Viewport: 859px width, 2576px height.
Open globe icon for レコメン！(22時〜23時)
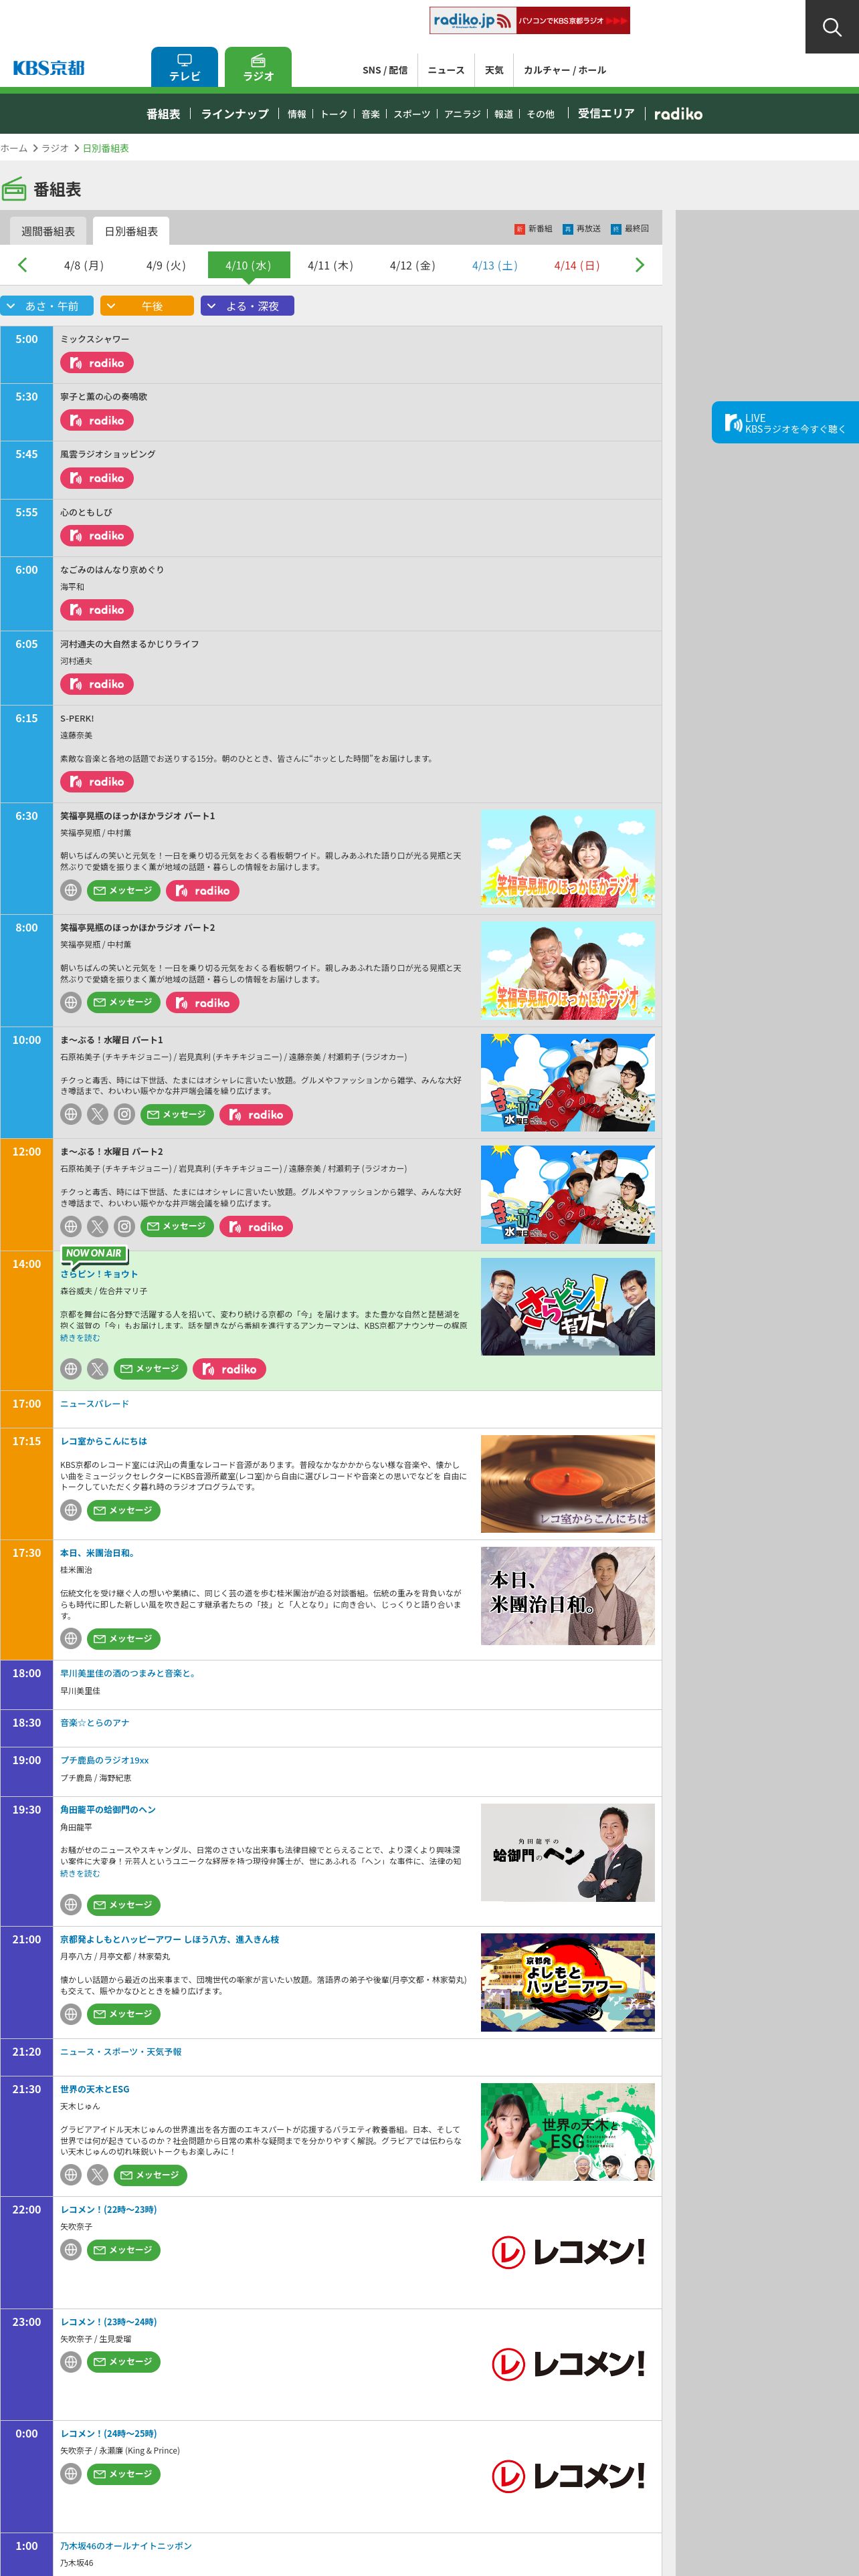click(x=70, y=2250)
